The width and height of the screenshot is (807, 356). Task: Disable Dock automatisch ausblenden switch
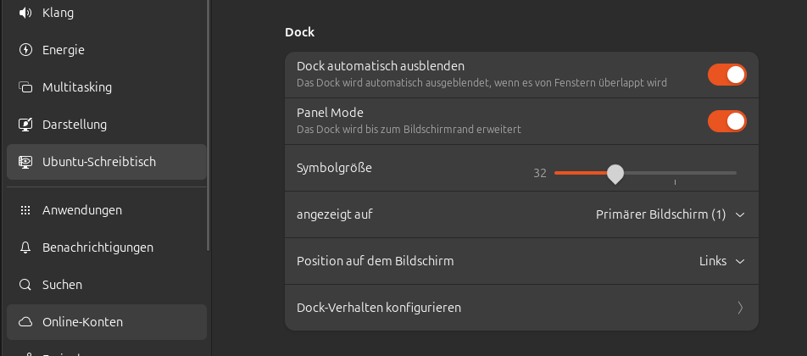coord(727,75)
